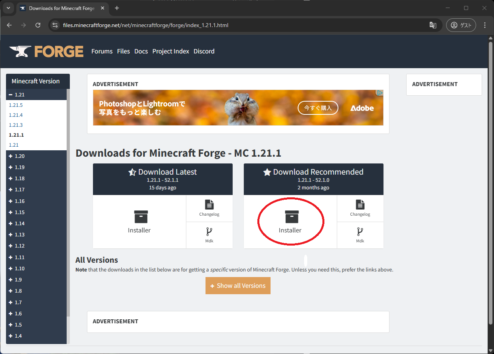Open the Discord nav link

(x=204, y=51)
